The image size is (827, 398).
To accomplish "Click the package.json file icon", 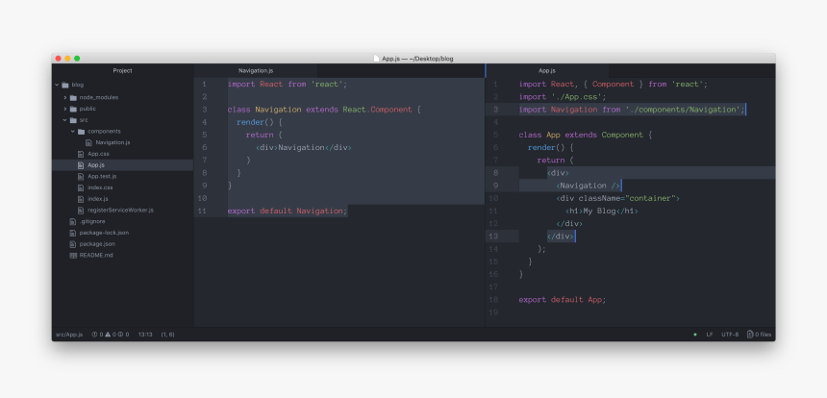I will click(x=73, y=244).
